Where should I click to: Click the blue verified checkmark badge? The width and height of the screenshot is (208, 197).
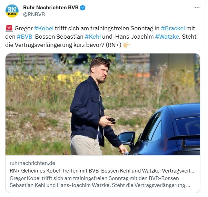[82, 8]
